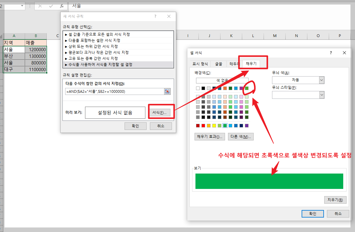The image size is (355, 232).
Task: Click Help icon in 새 서식 규칙 dialog
Action: pyautogui.click(x=155, y=16)
